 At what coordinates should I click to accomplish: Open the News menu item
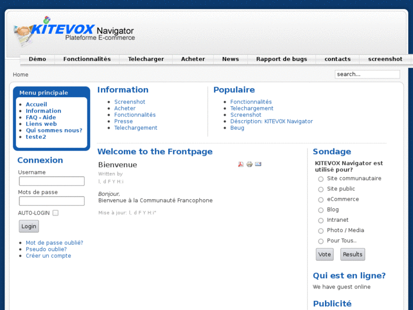(x=231, y=59)
